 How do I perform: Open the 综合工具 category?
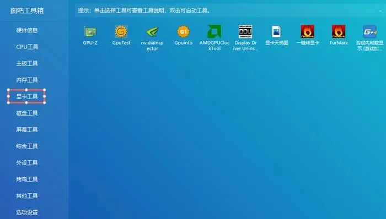pos(27,146)
